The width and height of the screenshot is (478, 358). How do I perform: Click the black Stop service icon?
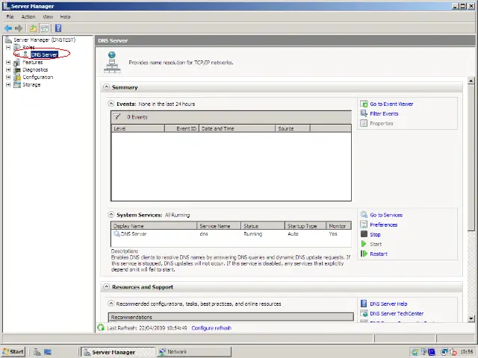[x=364, y=234]
